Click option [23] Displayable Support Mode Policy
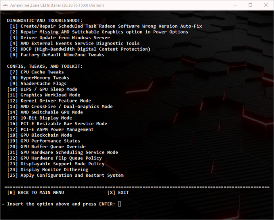Viewport: 274px width, 220px height. click(x=56, y=164)
